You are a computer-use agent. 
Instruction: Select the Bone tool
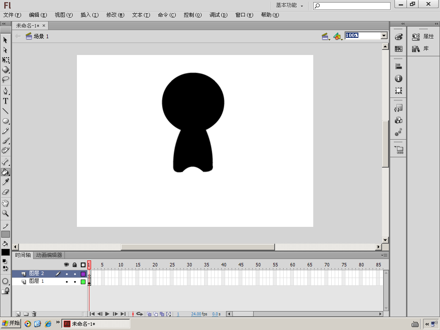[6, 162]
